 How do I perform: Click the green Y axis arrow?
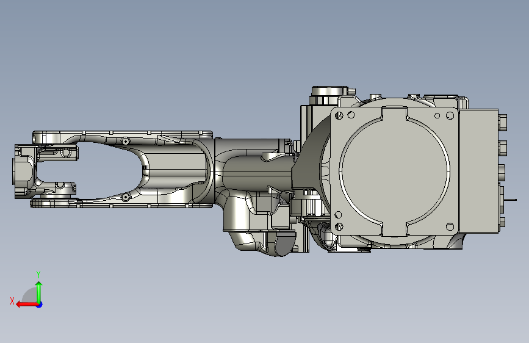[x=39, y=292]
